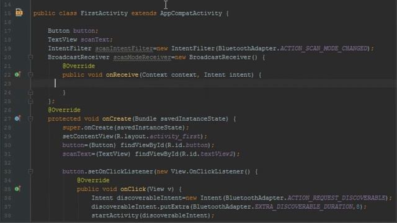
Task: Click the @Override annotation above onCreate
Action: point(65,110)
